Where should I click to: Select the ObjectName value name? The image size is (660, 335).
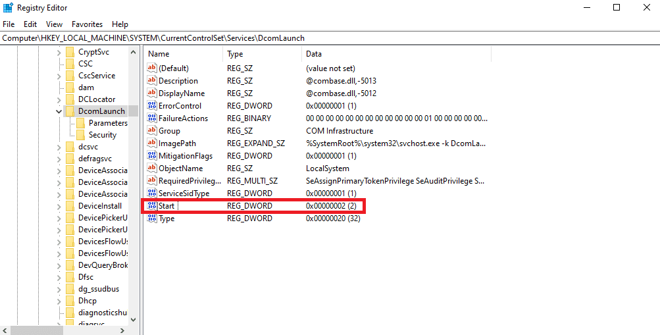[180, 168]
